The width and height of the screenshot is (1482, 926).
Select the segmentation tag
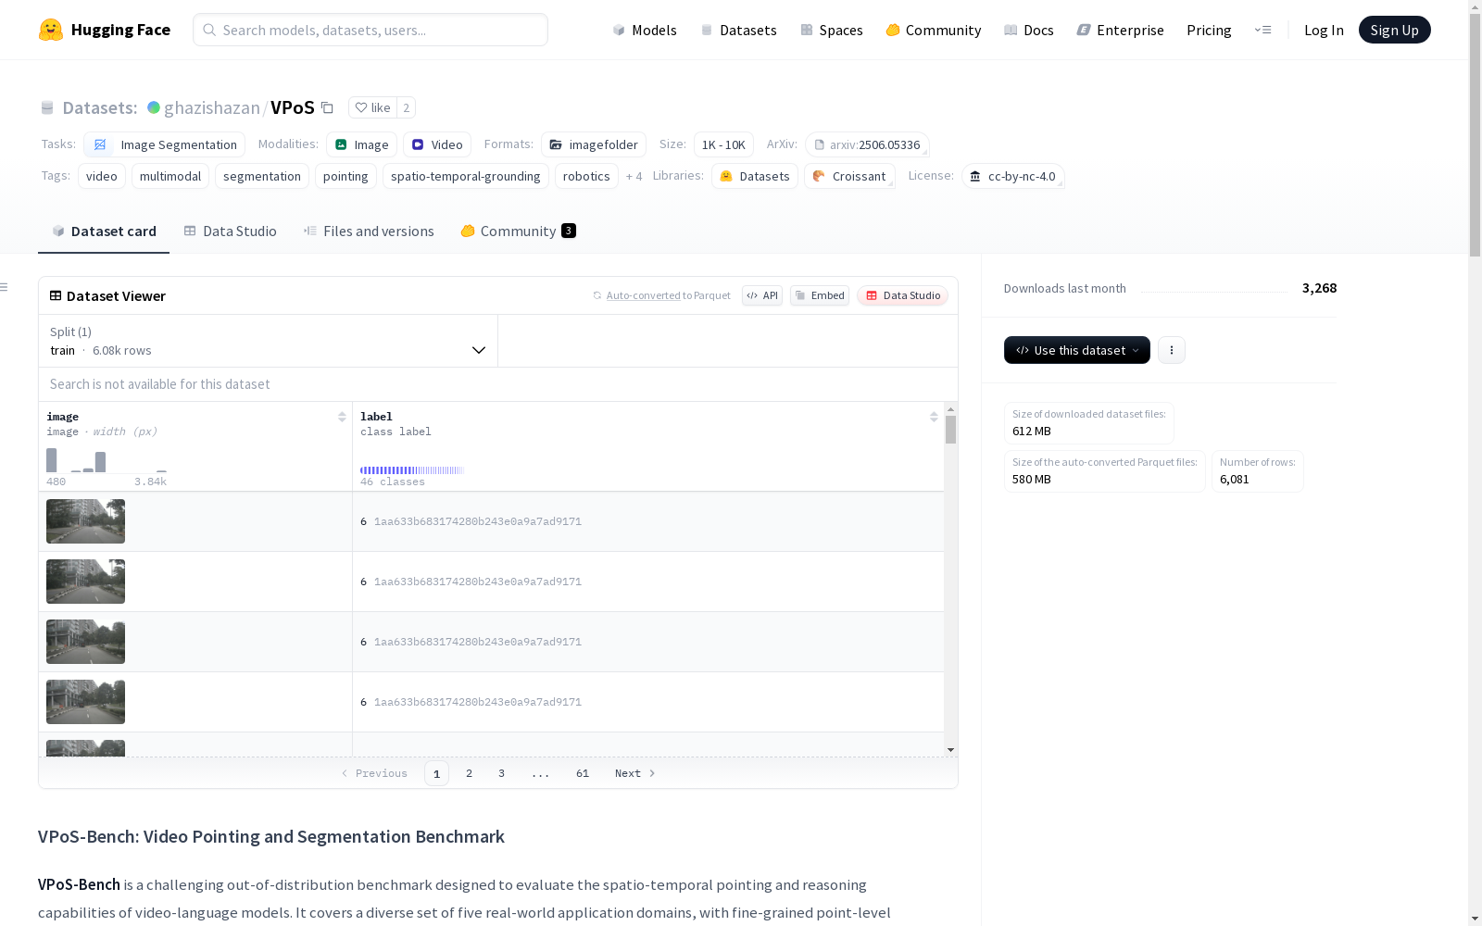[262, 176]
